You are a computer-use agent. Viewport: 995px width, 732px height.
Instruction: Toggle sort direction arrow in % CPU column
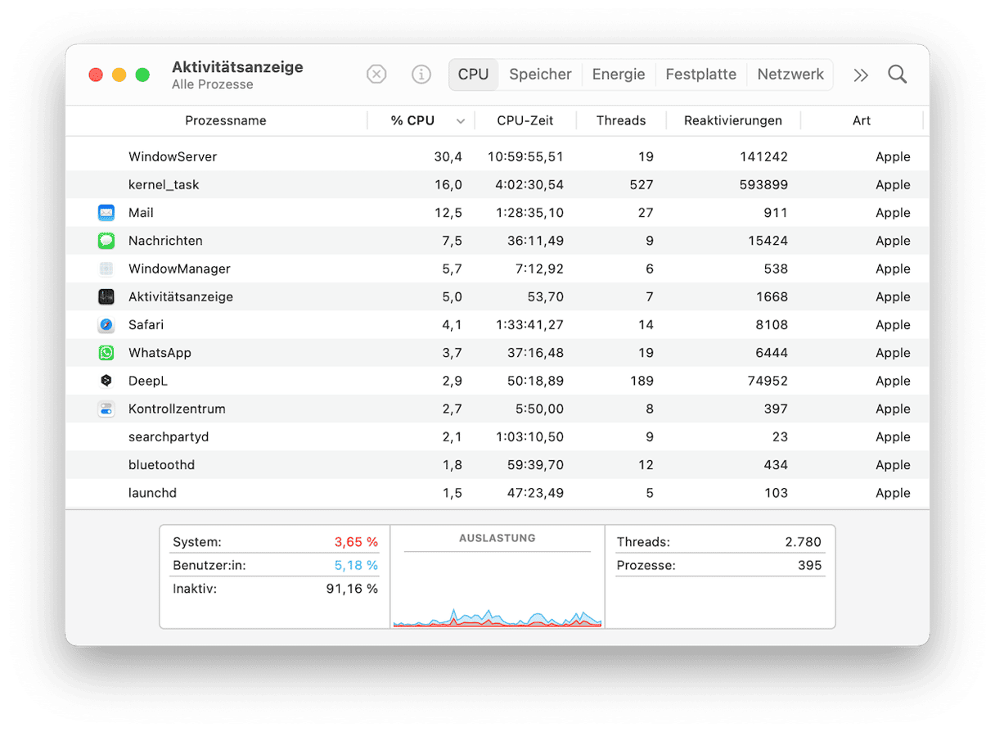[461, 121]
